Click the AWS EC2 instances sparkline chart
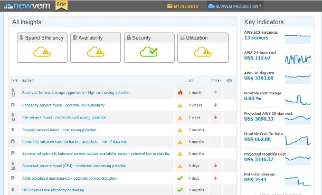Viewport: 322px width, 195px height. (x=298, y=39)
